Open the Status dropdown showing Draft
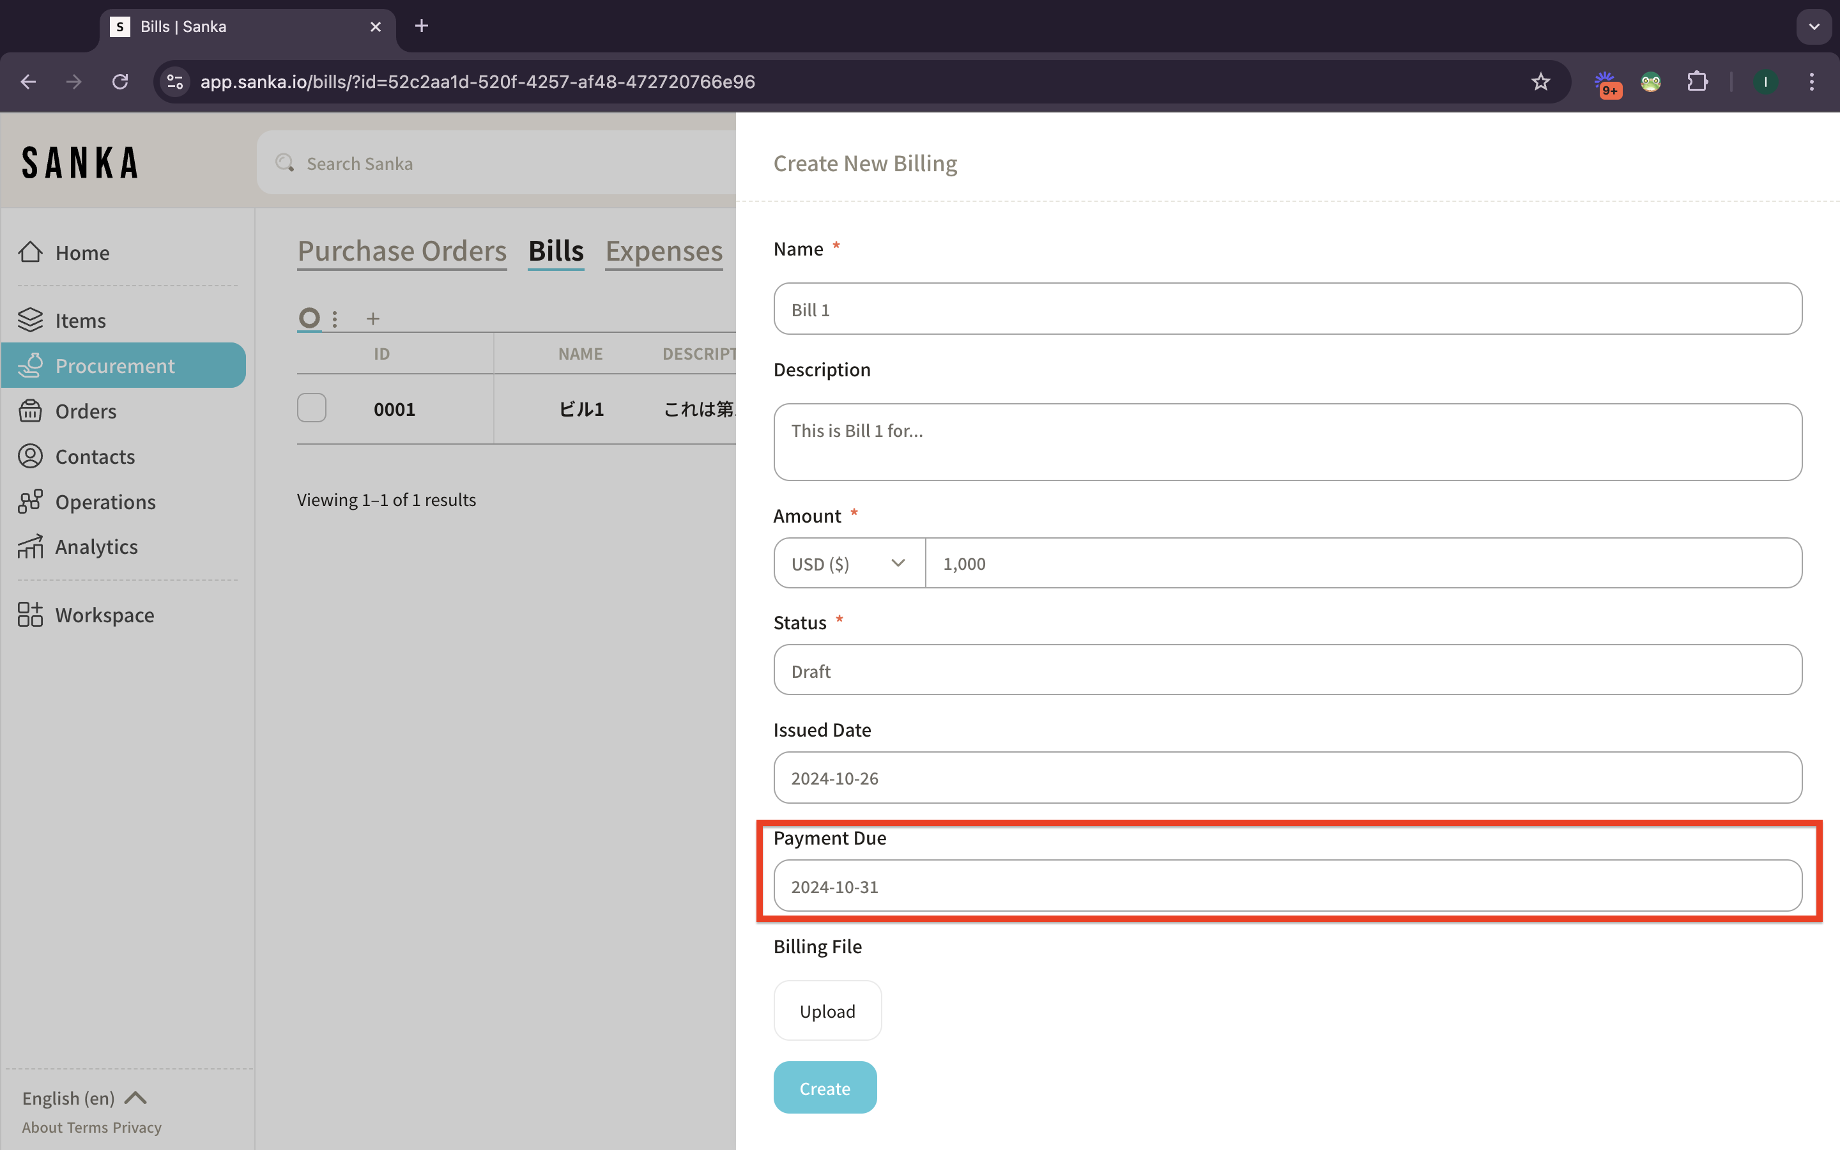Viewport: 1840px width, 1150px height. [1287, 670]
